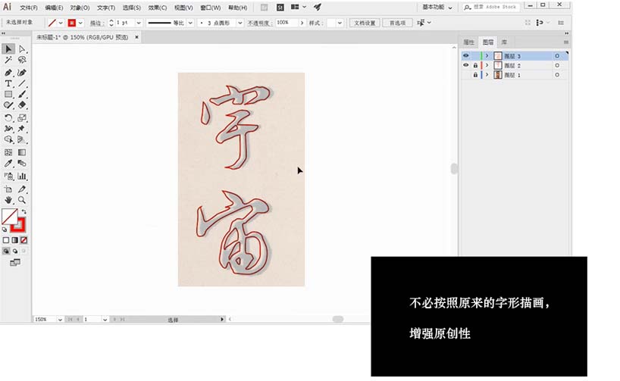Choose the Lasso tool
The width and height of the screenshot is (620, 381).
22,60
